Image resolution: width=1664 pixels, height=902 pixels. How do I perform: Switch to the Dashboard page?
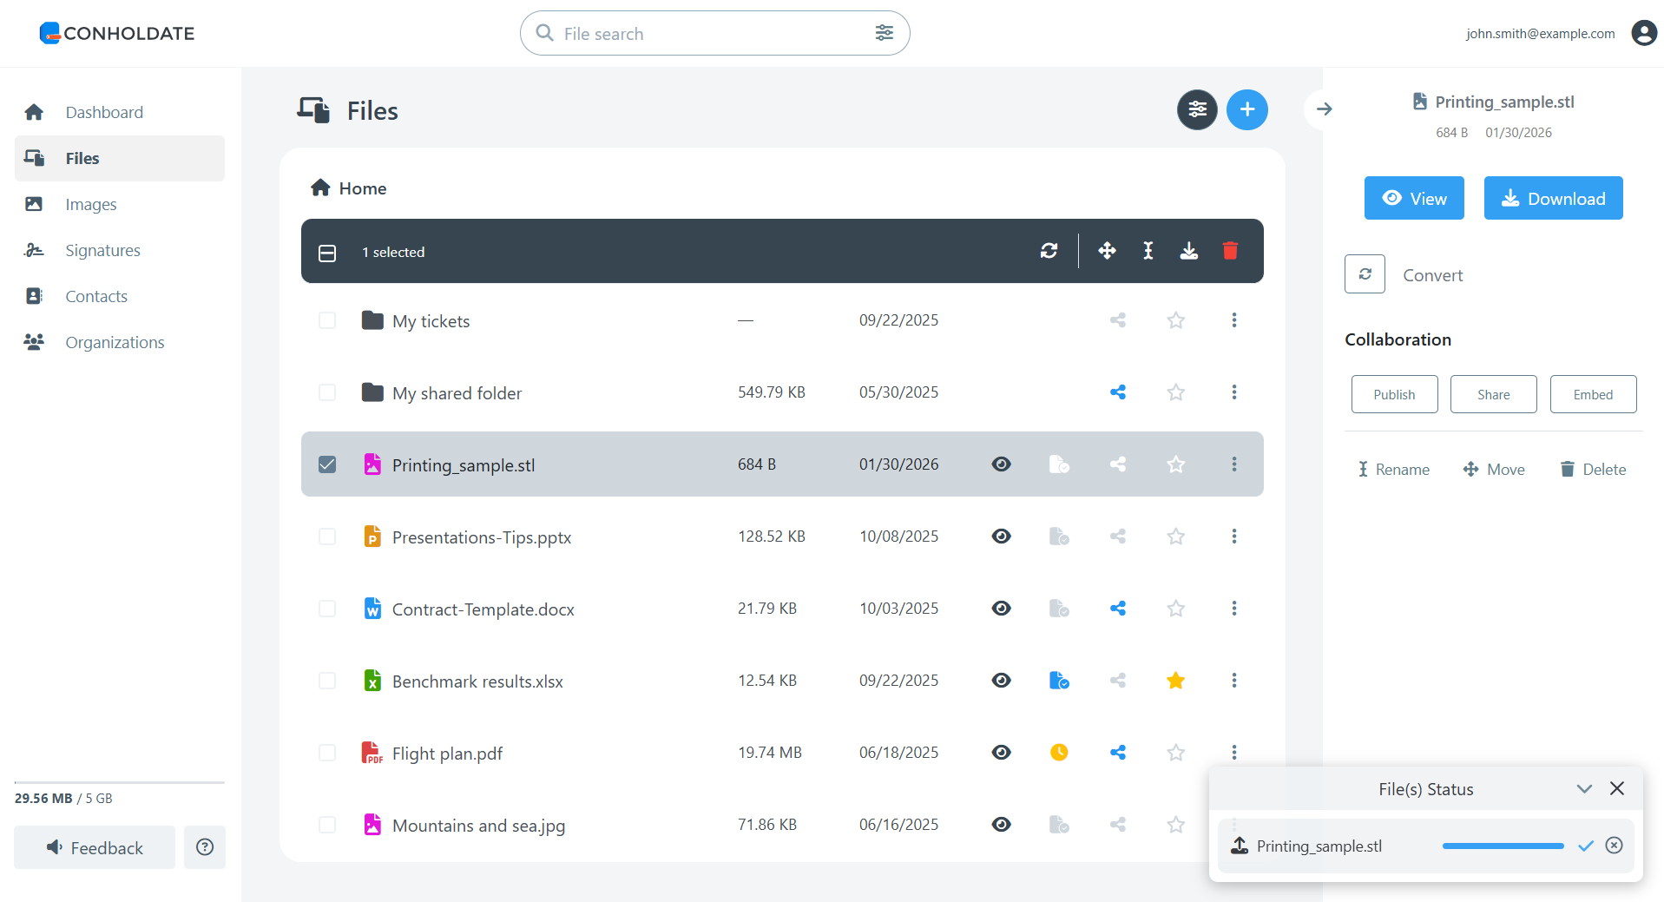coord(104,112)
